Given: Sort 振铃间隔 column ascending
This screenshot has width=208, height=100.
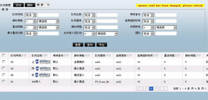Looking at the screenshot, I should (x=197, y=55).
